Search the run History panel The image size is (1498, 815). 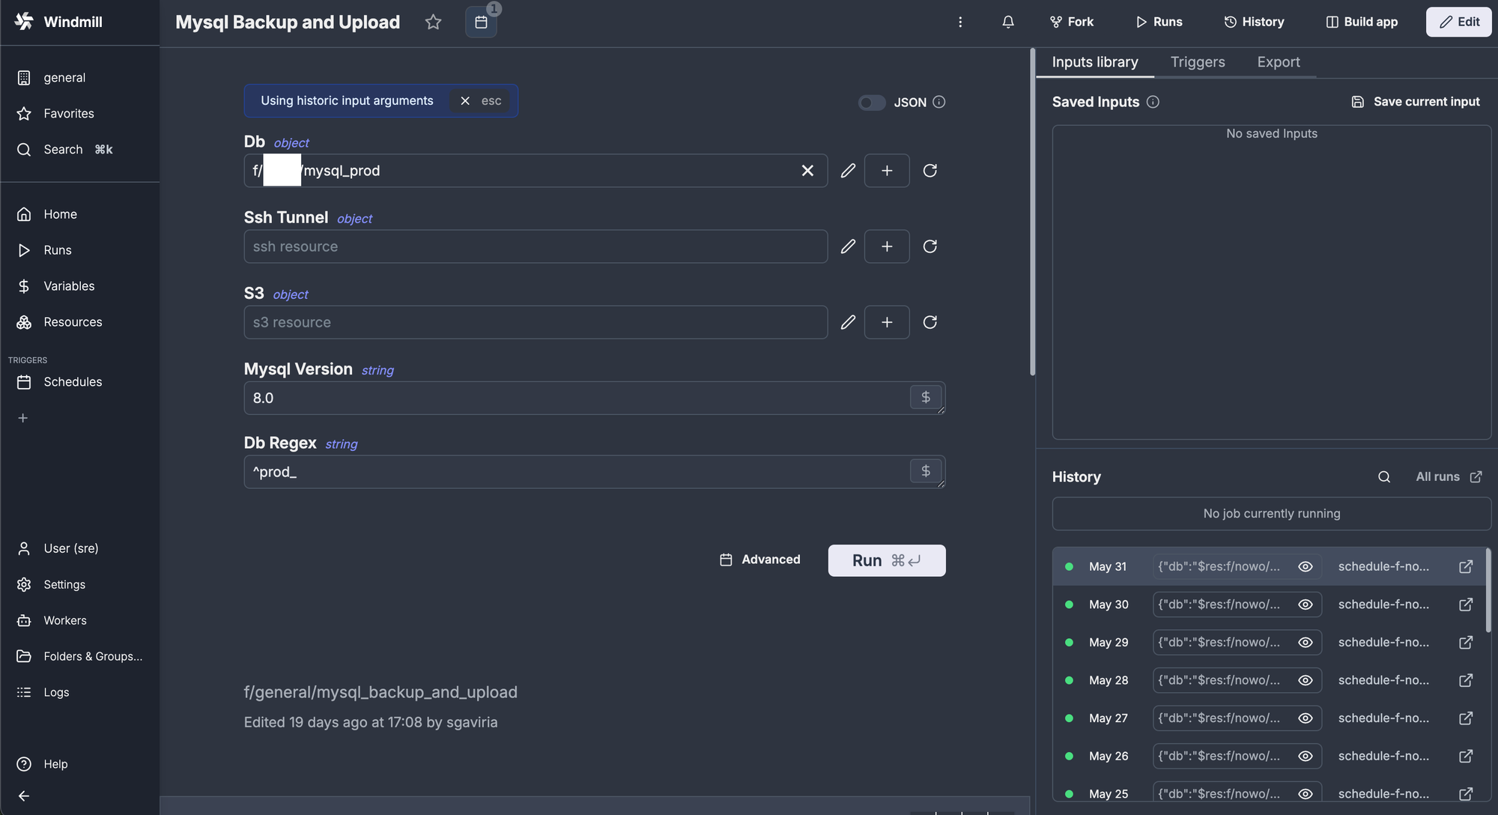pos(1384,477)
